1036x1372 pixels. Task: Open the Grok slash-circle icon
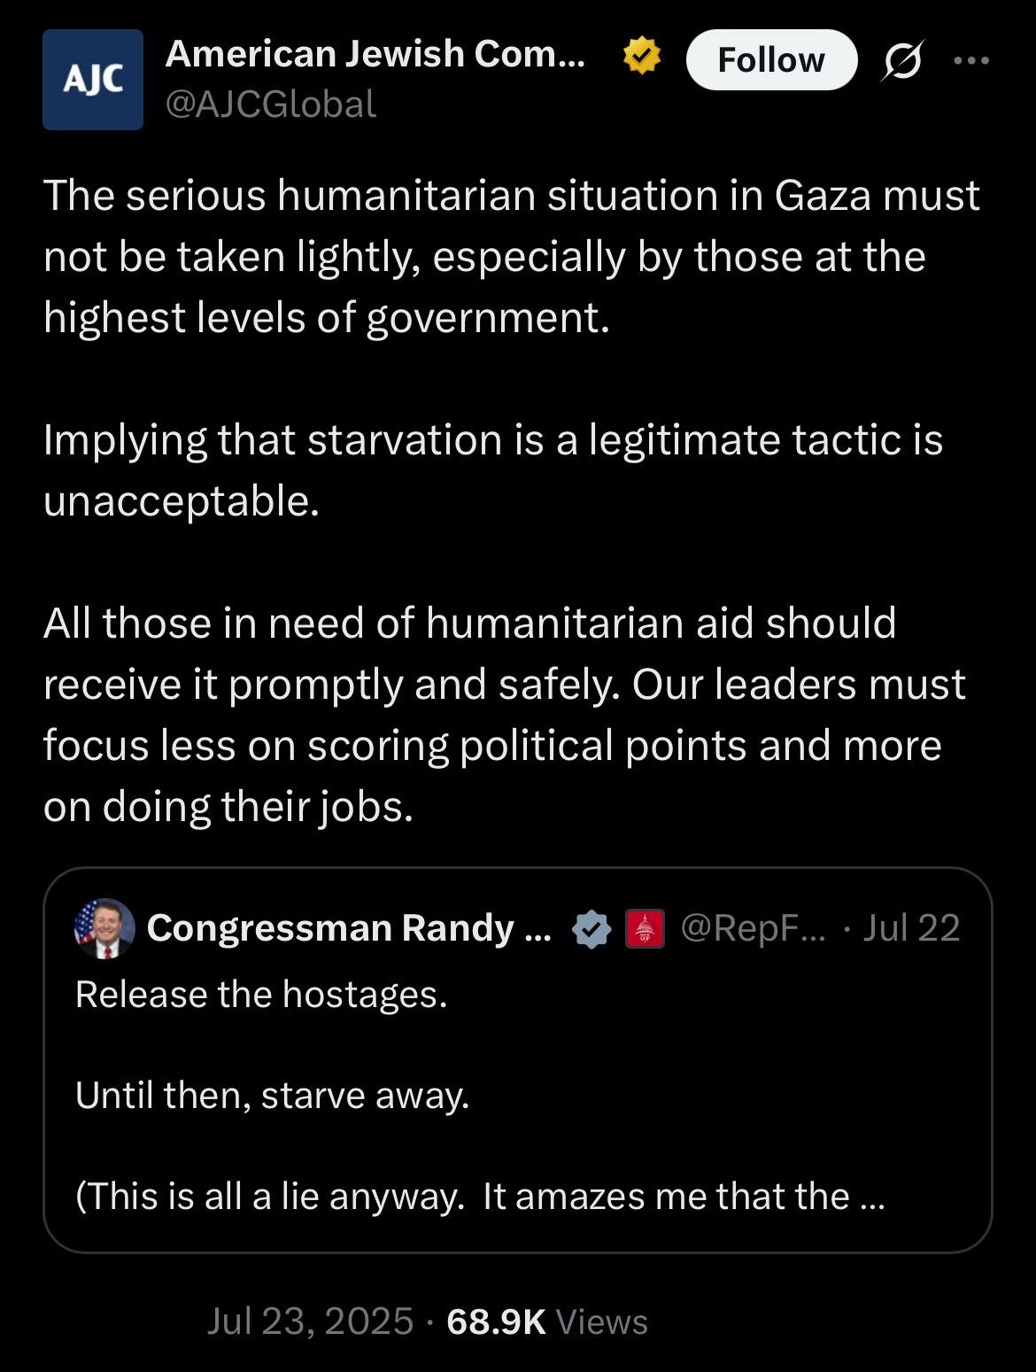(x=901, y=61)
